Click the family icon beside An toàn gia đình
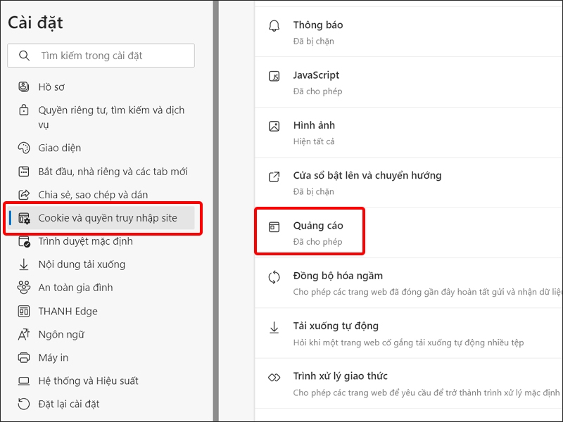The image size is (563, 422). pyautogui.click(x=23, y=287)
